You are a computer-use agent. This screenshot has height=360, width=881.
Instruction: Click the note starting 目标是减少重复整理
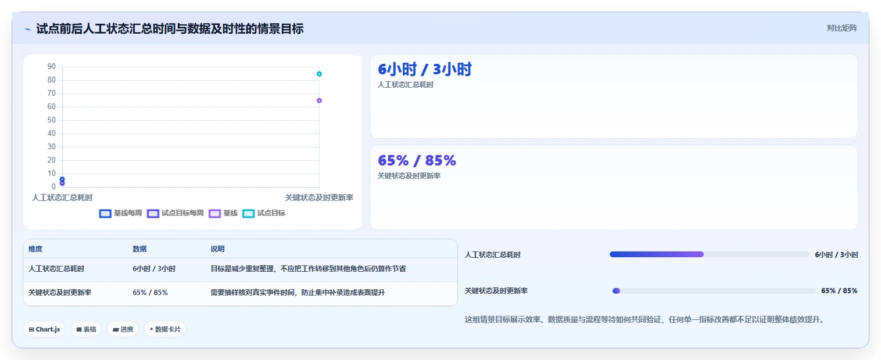[x=308, y=269]
